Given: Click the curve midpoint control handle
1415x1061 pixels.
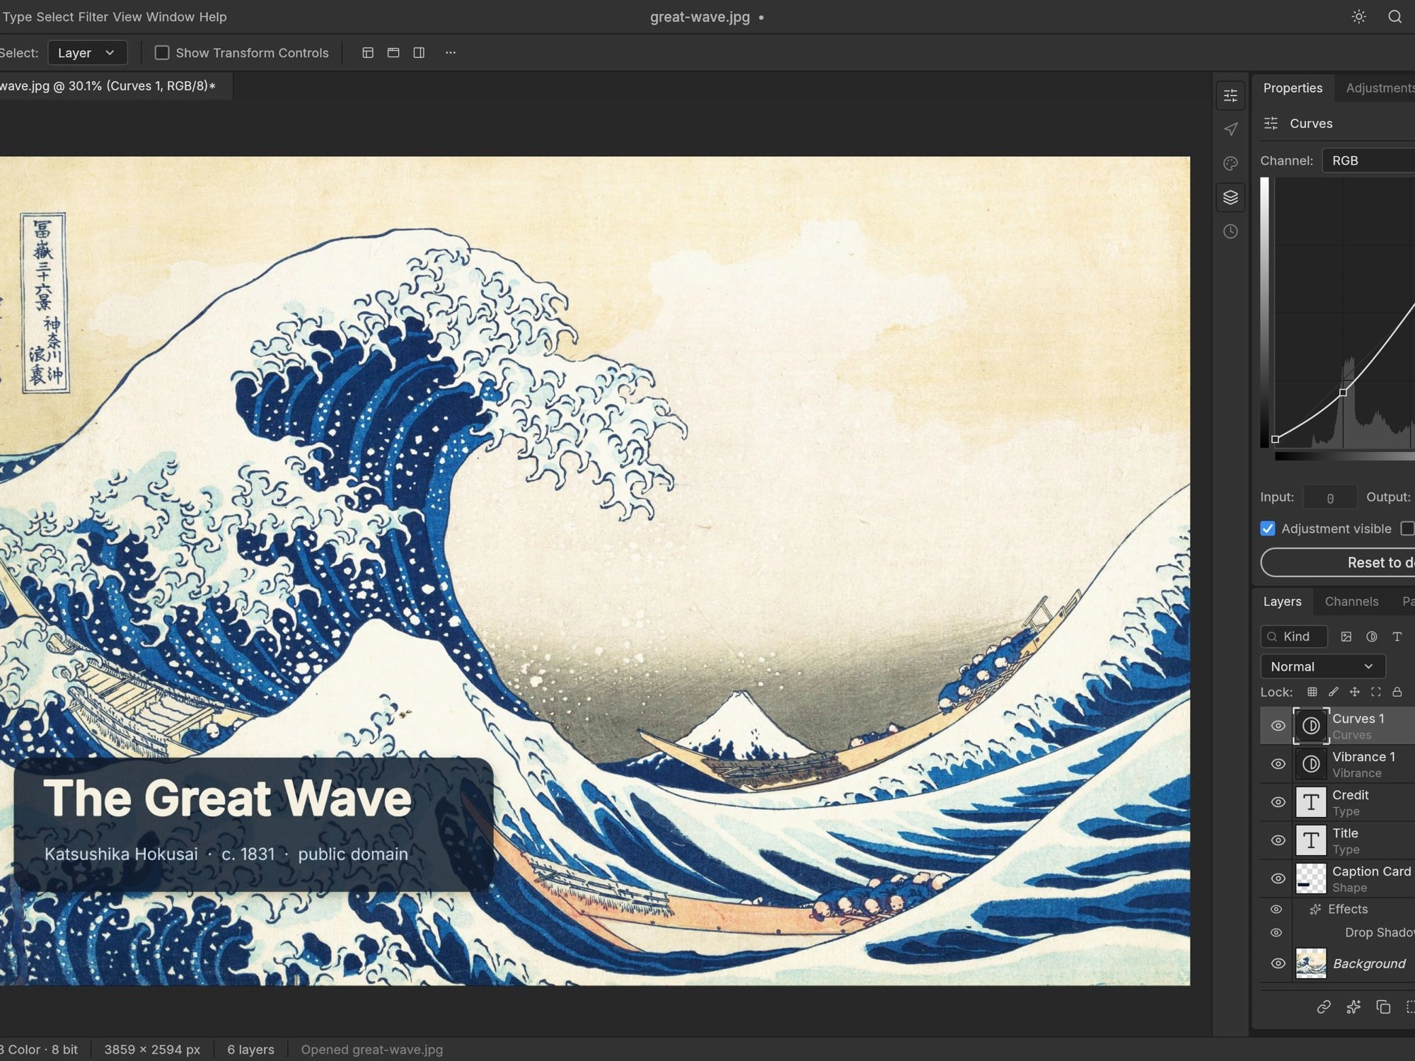Looking at the screenshot, I should click(1343, 392).
